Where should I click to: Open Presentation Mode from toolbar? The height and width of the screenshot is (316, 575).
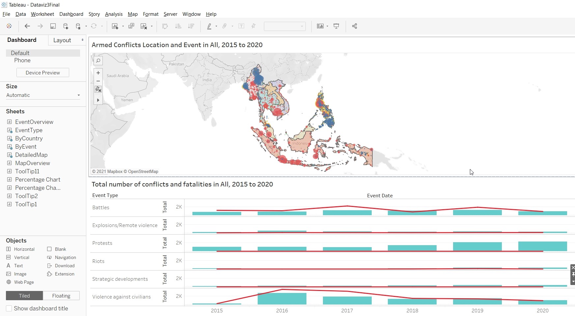(x=336, y=26)
